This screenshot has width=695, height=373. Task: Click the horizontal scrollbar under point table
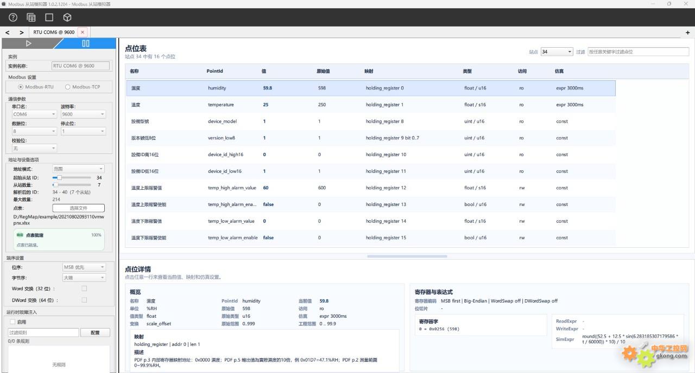[x=407, y=256]
